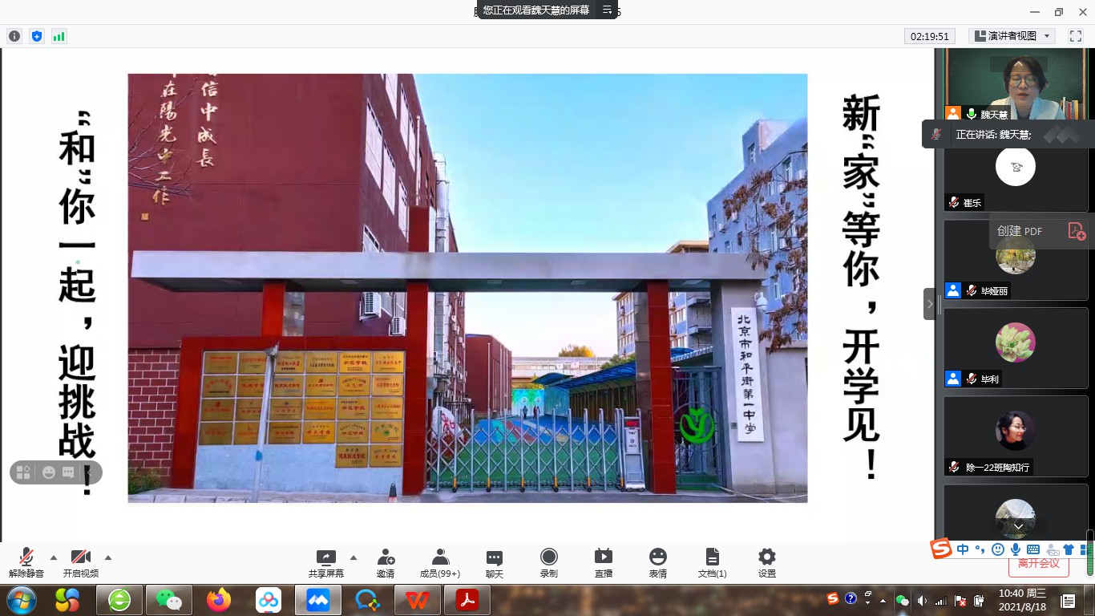Screen dimensions: 1095x616
Task: Unmute microphone via 解除静音
Action: point(26,563)
